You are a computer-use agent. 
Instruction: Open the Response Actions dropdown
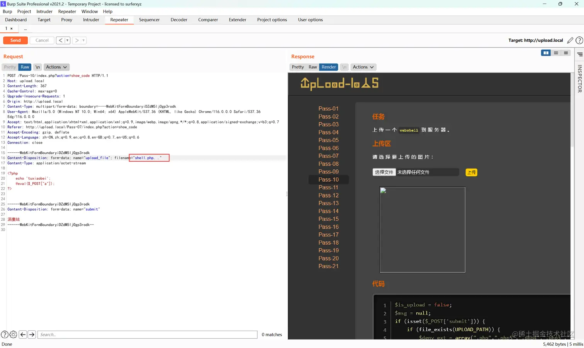[363, 67]
